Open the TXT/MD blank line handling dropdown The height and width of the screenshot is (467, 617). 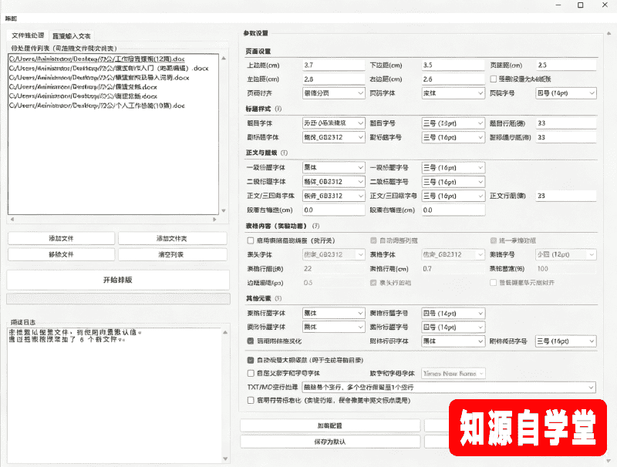[x=449, y=387]
